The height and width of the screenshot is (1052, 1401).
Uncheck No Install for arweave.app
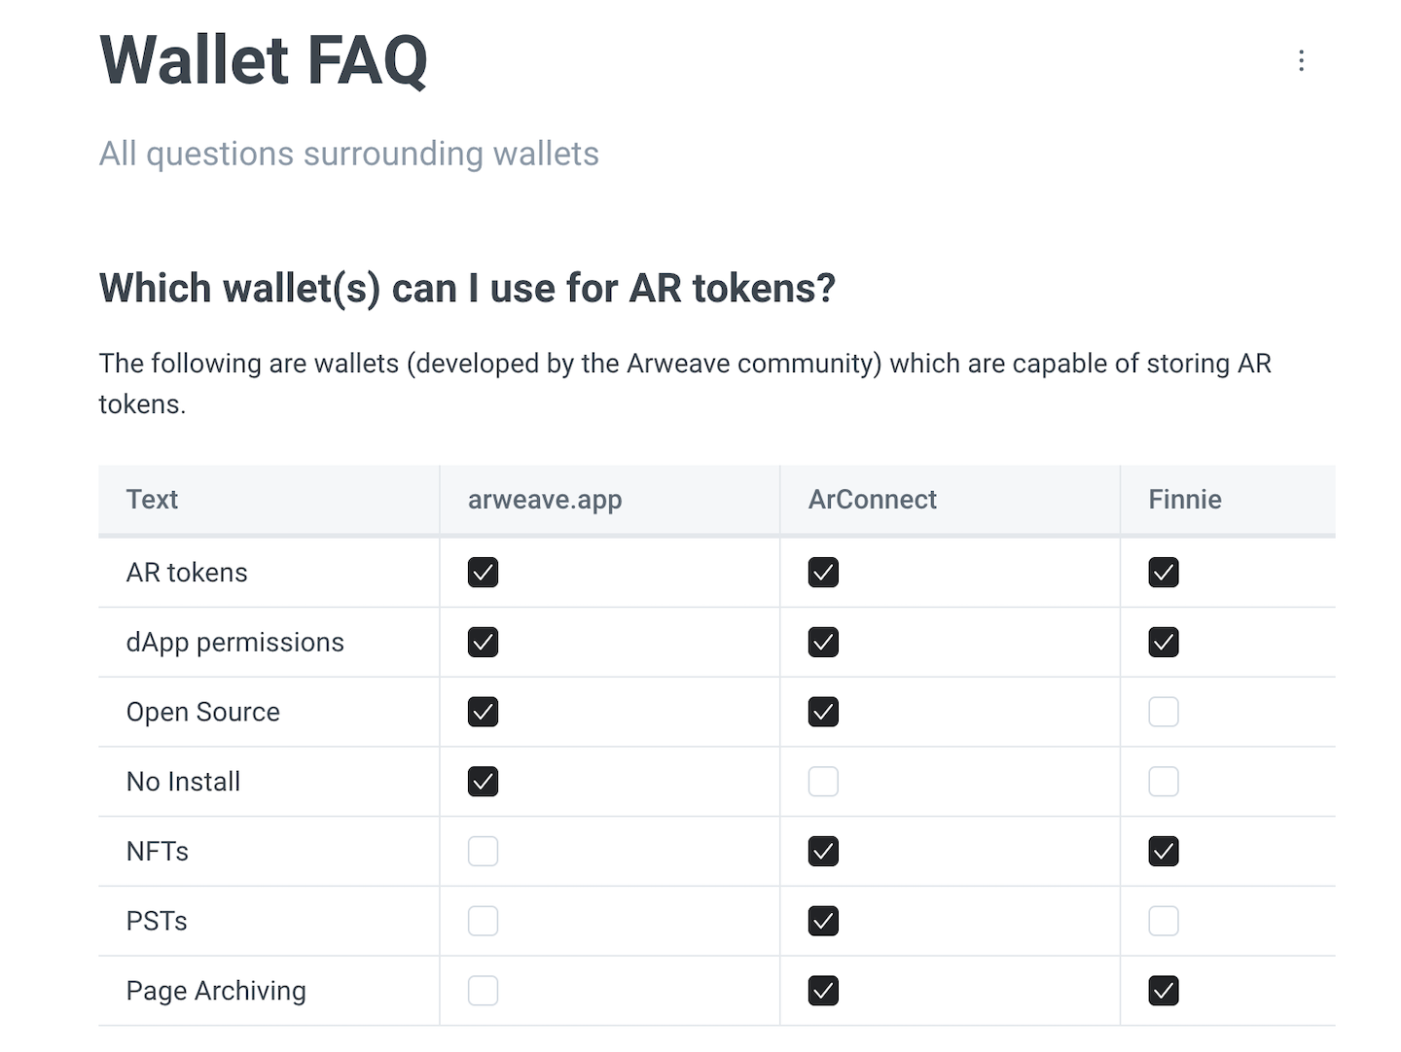[x=483, y=782]
